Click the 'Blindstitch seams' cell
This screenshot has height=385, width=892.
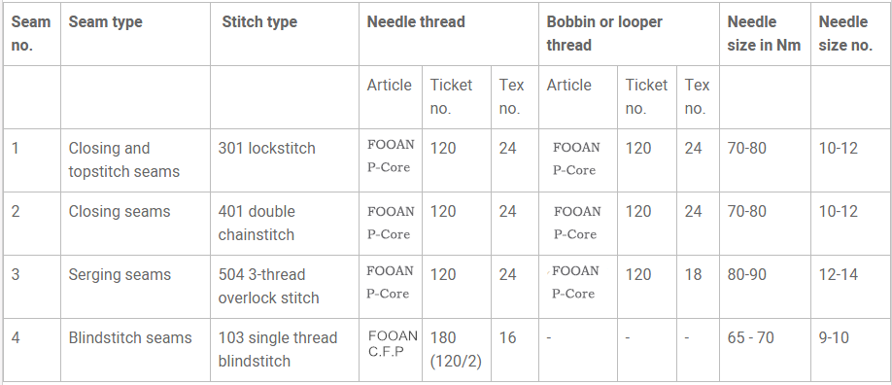(x=135, y=350)
